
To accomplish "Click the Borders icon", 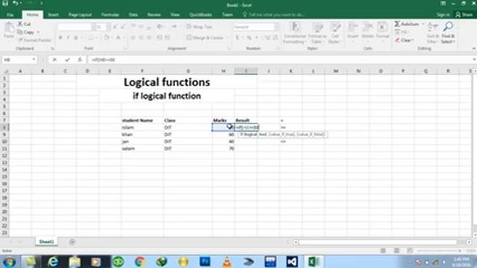I will coord(91,38).
